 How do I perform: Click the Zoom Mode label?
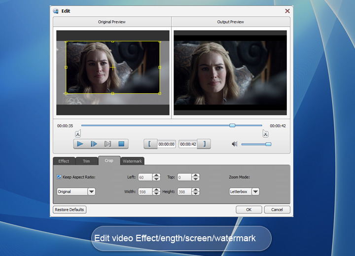click(239, 177)
